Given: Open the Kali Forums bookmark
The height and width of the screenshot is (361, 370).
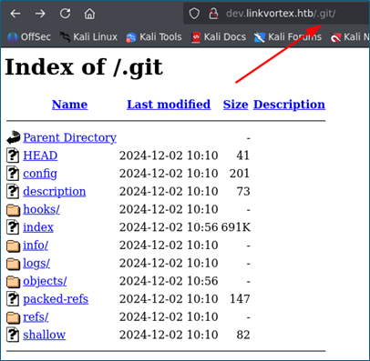Looking at the screenshot, I should click(288, 37).
